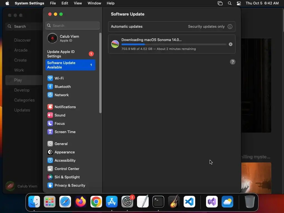Open the Edit menu

pyautogui.click(x=65, y=3)
